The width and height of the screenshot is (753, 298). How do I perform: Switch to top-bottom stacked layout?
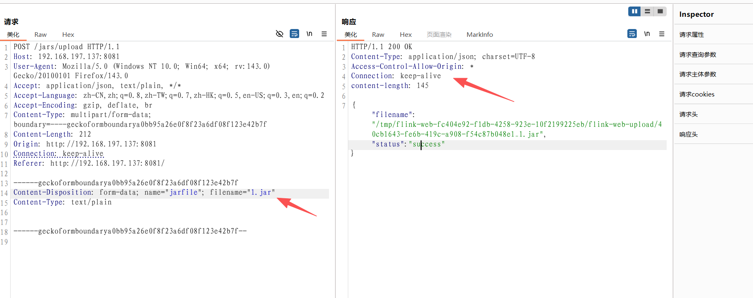click(647, 11)
